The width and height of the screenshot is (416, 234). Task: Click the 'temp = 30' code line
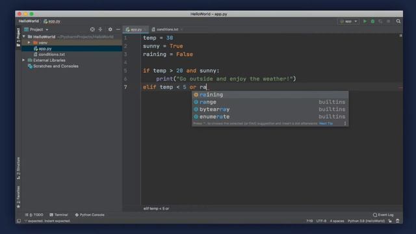pos(158,38)
